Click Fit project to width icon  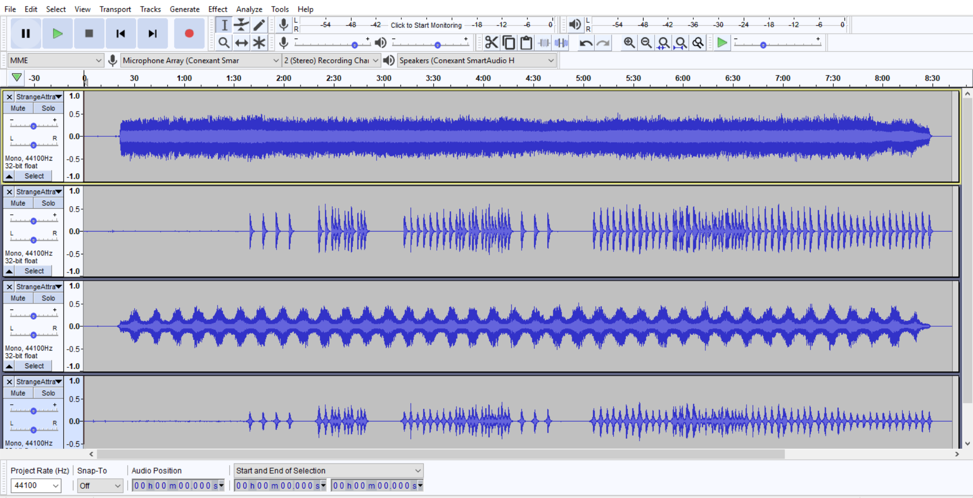click(x=681, y=43)
